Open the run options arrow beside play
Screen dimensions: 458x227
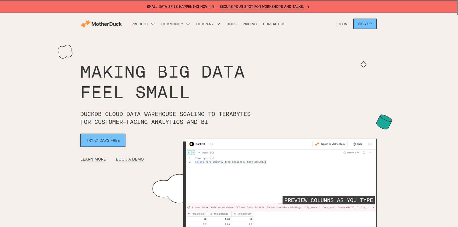193,153
